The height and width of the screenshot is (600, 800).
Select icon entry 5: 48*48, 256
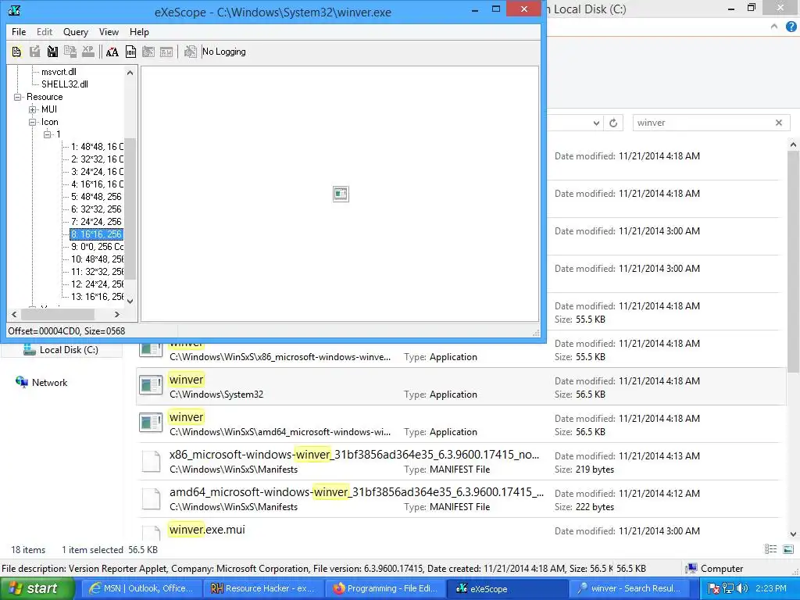(x=96, y=197)
